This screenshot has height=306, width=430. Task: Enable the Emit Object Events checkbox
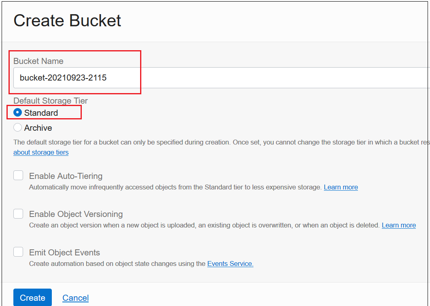(x=18, y=252)
